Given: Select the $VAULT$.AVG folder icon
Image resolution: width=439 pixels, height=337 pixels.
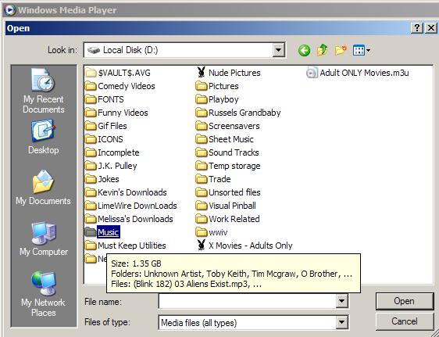Looking at the screenshot, I should click(x=91, y=73).
